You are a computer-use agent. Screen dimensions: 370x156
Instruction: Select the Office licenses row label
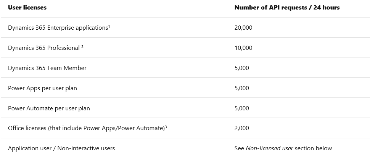pyautogui.click(x=86, y=128)
